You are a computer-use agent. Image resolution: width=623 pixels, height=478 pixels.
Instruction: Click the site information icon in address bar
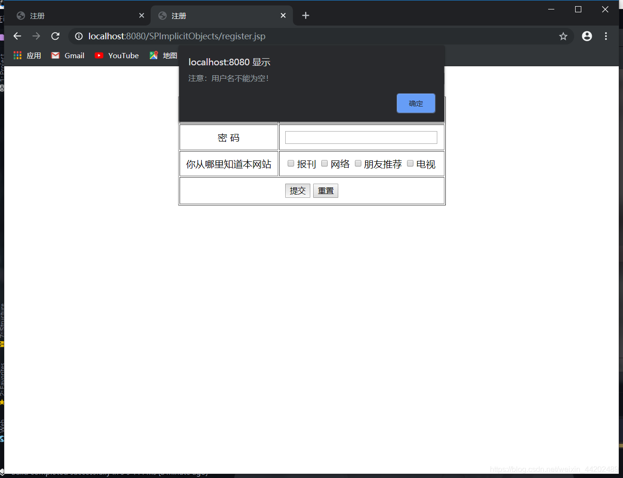coord(79,36)
